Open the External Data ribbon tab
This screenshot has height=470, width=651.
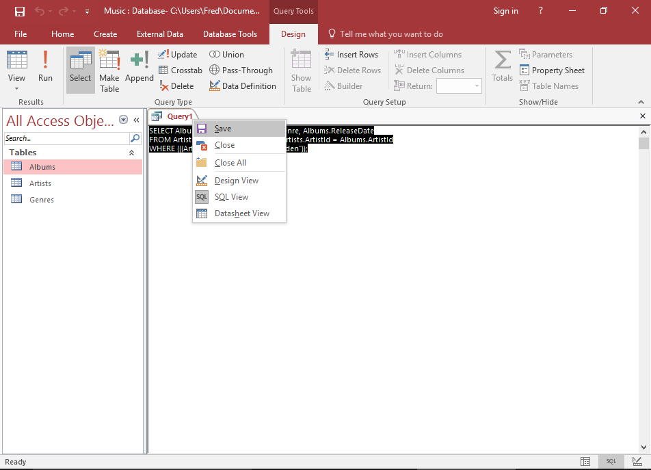[x=160, y=34]
